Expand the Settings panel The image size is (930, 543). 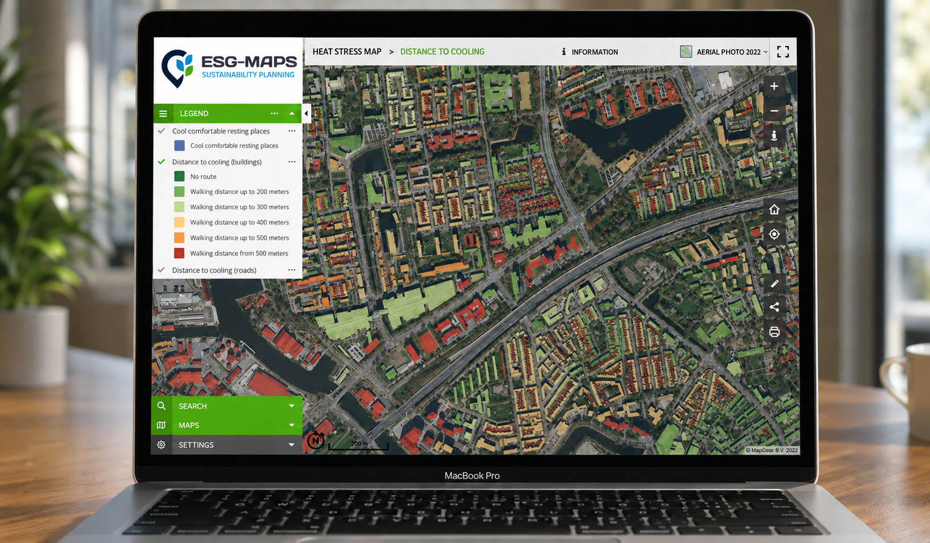click(227, 445)
